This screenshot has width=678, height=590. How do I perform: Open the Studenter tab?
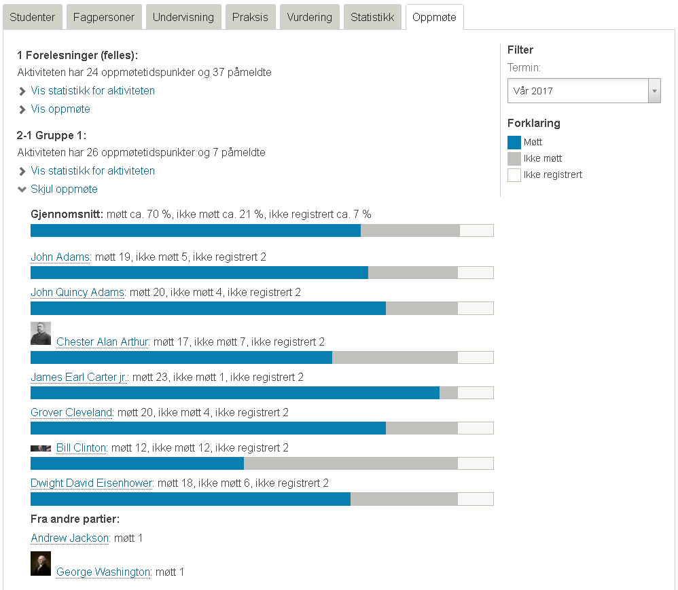[x=33, y=17]
